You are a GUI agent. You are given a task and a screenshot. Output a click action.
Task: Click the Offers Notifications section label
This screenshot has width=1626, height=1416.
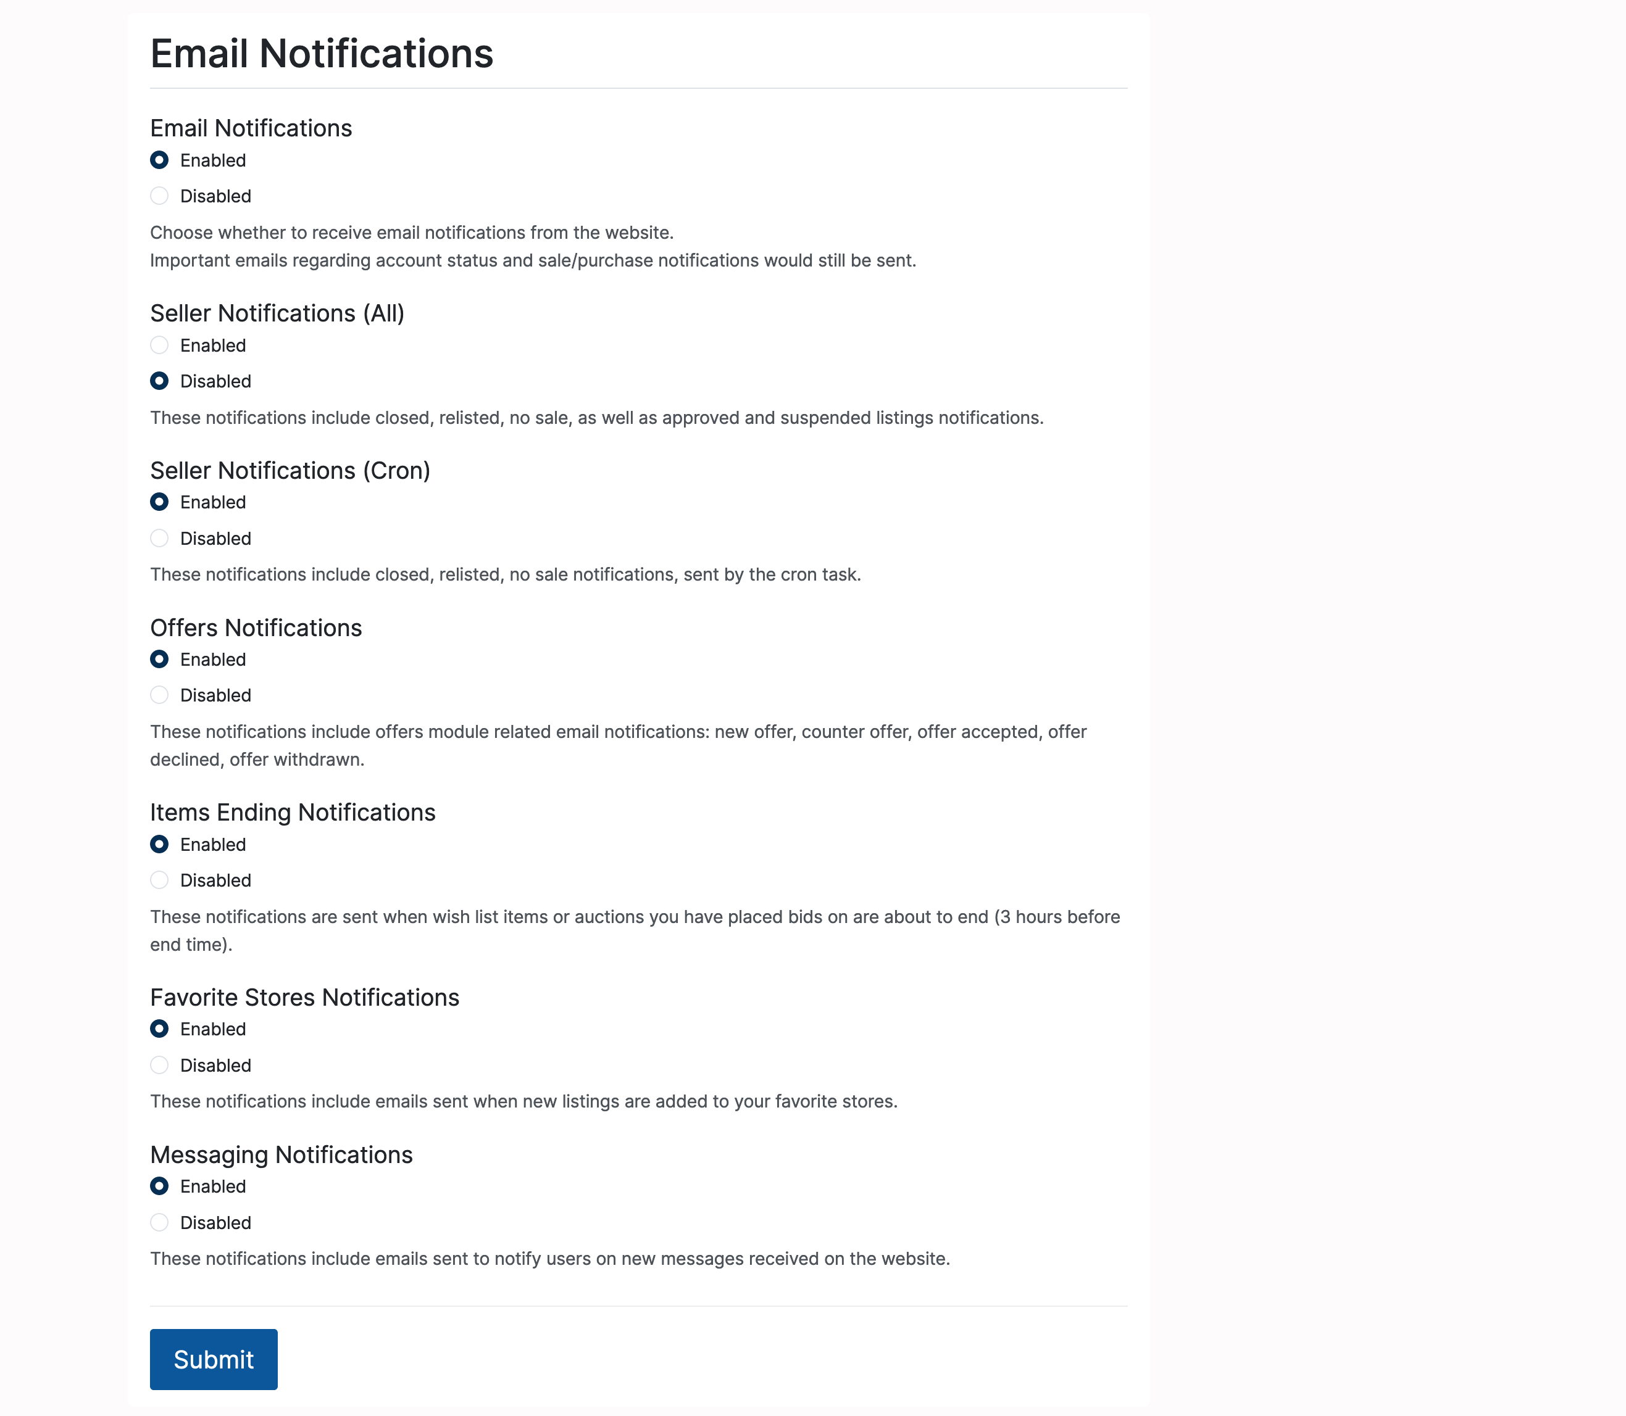point(256,627)
